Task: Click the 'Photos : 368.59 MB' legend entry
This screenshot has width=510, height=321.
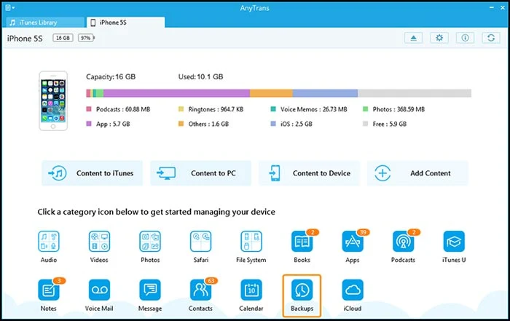Action: (x=394, y=109)
